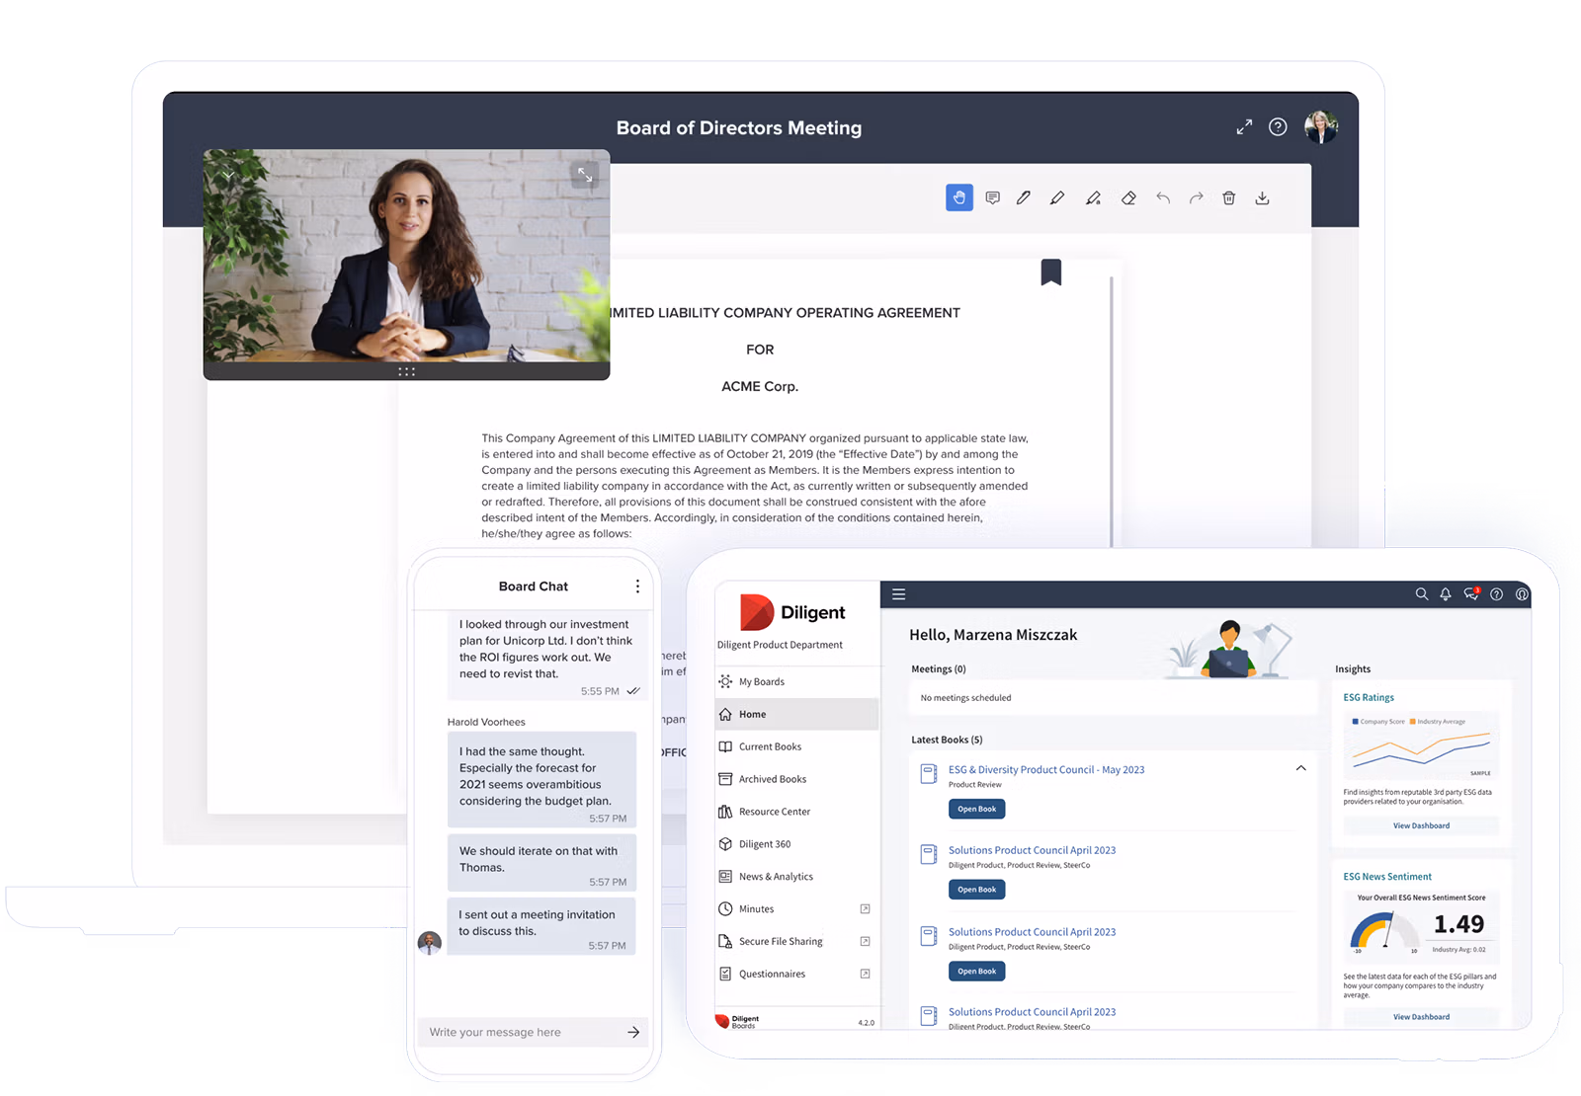
Task: Open Questionnaires in the sidebar
Action: pos(796,974)
